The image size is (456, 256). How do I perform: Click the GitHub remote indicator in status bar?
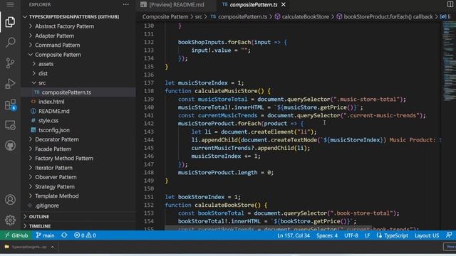pyautogui.click(x=16, y=235)
